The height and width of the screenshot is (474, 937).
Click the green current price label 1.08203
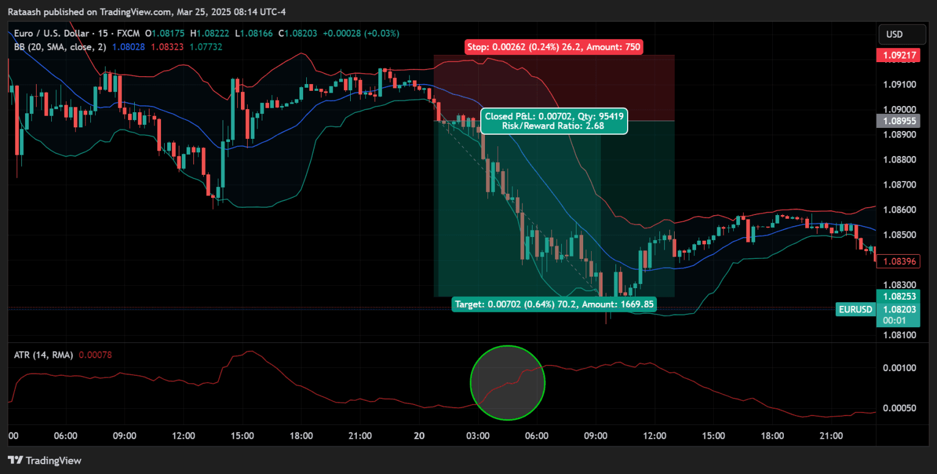click(x=900, y=310)
